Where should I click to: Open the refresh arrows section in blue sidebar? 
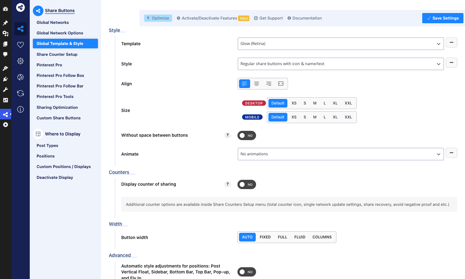pyautogui.click(x=20, y=93)
